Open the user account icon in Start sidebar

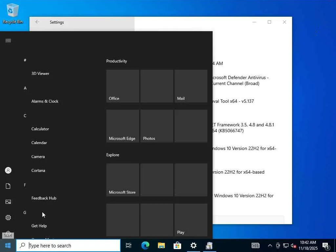pos(8,170)
